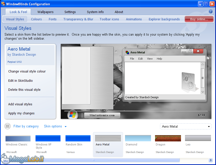Viewport: 216px width, 165px height.
Task: Click the preview window close X button
Action: point(198,51)
